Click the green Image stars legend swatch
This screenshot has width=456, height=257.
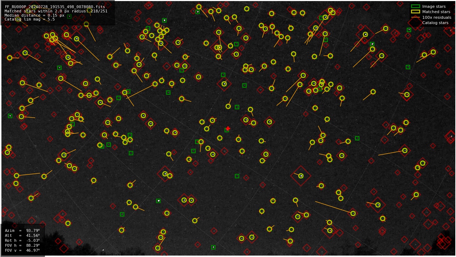415,6
